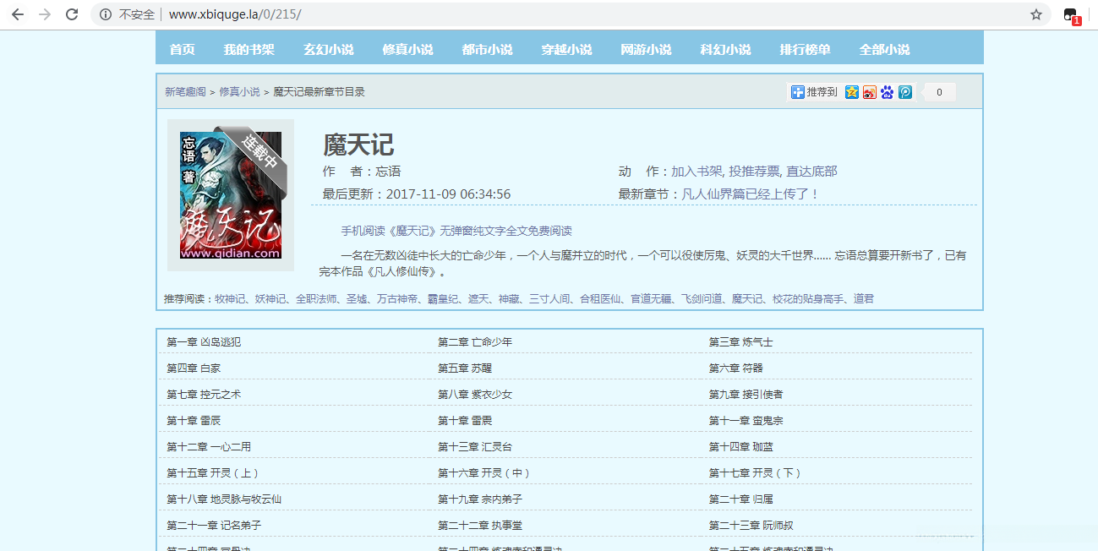Open recommended book 校花的贴身高手
Viewport: 1098px width, 551px height.
pyautogui.click(x=808, y=299)
